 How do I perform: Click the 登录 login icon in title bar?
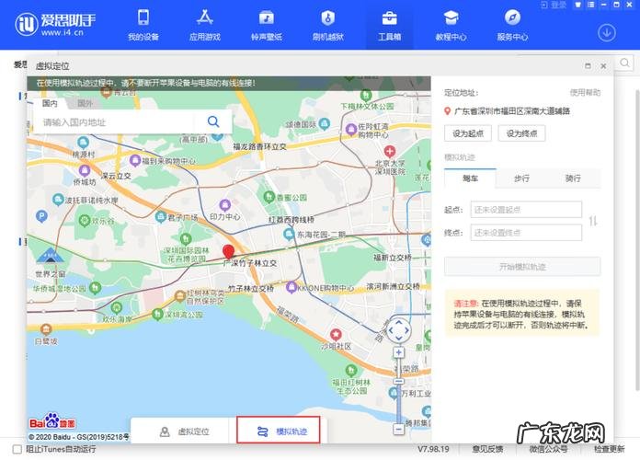tap(553, 5)
